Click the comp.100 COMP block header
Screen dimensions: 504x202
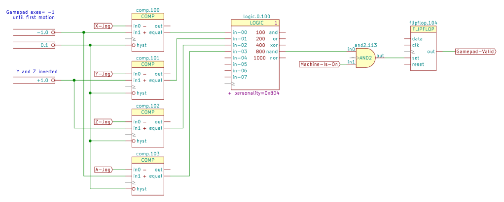click(x=148, y=16)
